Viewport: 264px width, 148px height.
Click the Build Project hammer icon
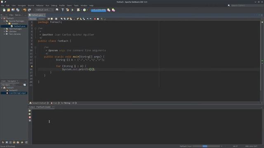[63, 10]
